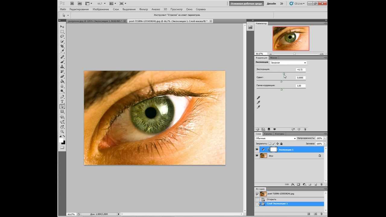Select the Rectangular Marquee tool

62,32
